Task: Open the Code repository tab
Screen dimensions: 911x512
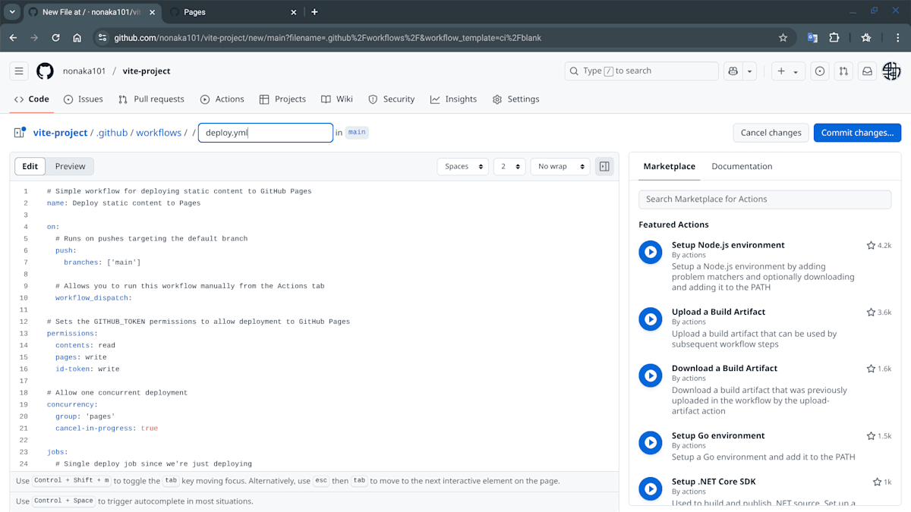Action: (x=31, y=99)
